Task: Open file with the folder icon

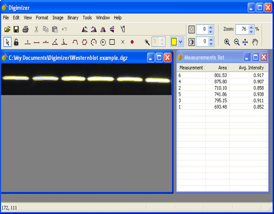Action: point(7,29)
